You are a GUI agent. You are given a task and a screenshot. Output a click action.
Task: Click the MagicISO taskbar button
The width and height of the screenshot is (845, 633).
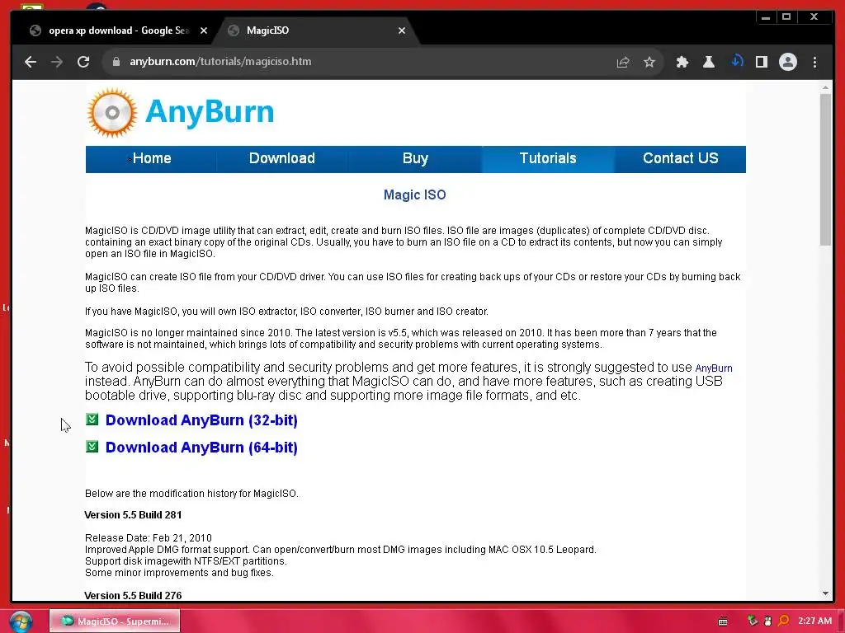tap(115, 621)
